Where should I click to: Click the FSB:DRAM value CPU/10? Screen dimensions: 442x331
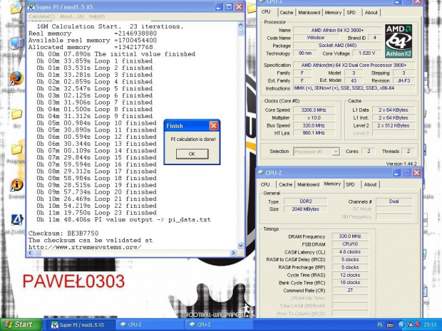click(350, 244)
